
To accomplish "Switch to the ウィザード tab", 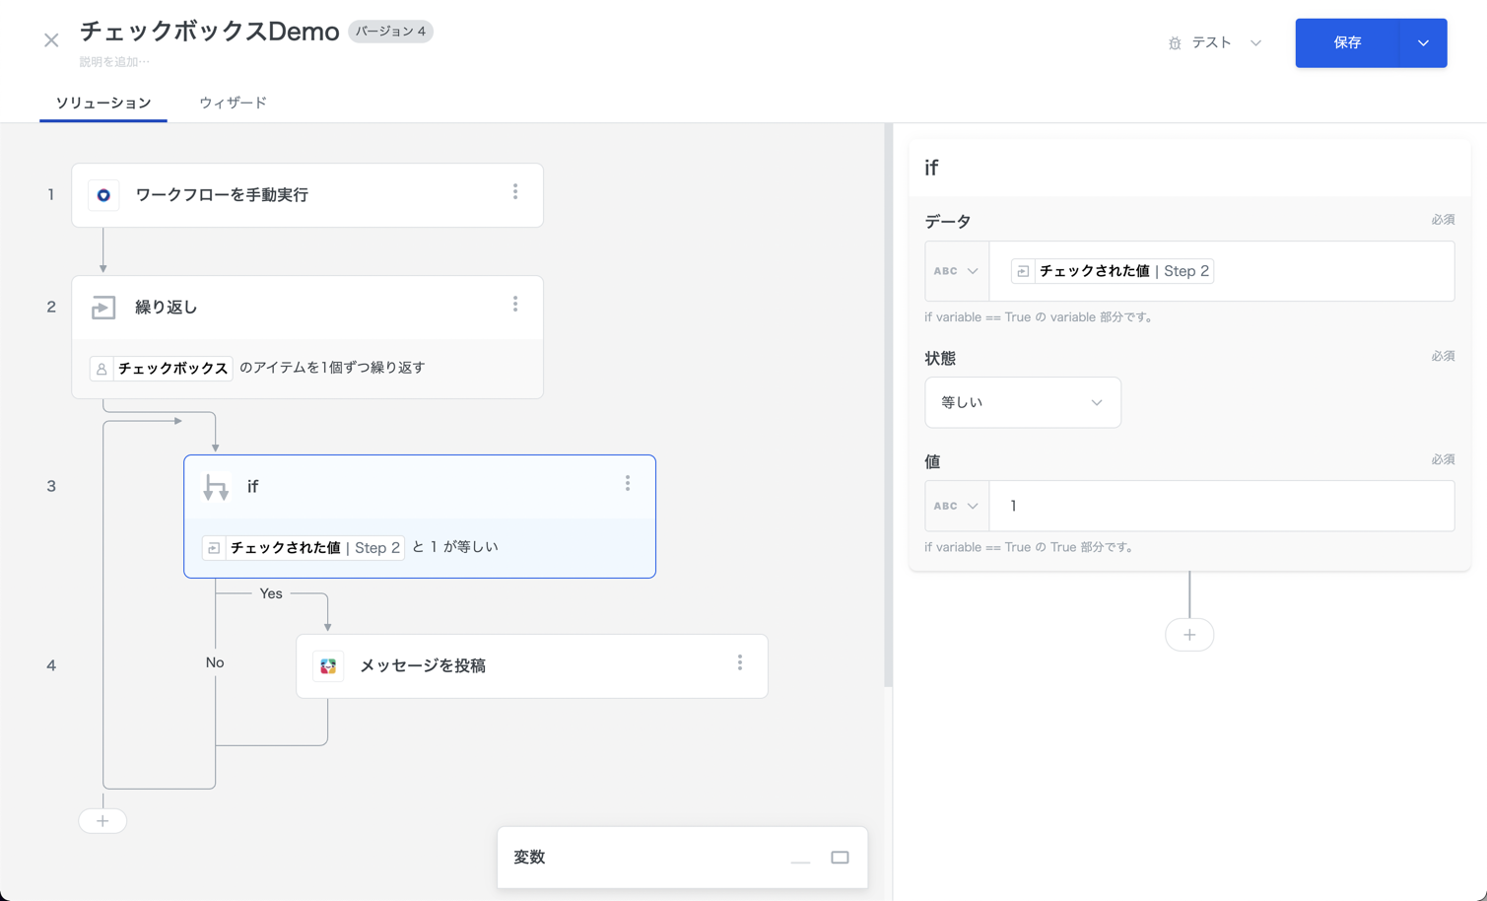I will pos(233,103).
